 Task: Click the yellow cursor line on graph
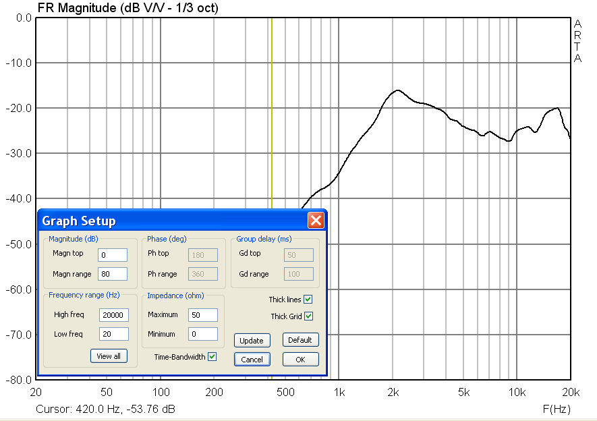point(272,114)
